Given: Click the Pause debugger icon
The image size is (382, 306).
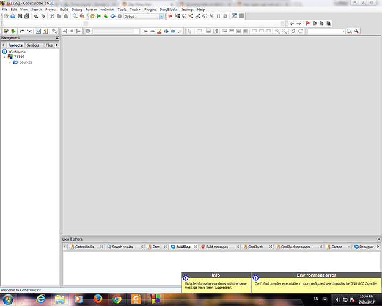Looking at the screenshot, I should (219, 16).
